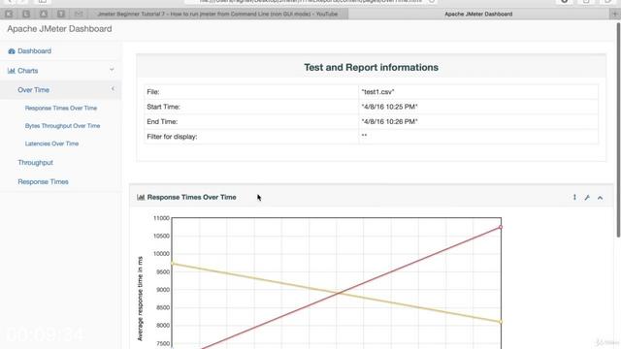Click the red line's end data point

[x=501, y=227]
